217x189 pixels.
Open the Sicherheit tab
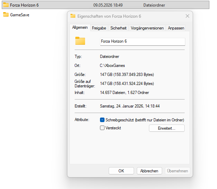pyautogui.click(x=118, y=28)
